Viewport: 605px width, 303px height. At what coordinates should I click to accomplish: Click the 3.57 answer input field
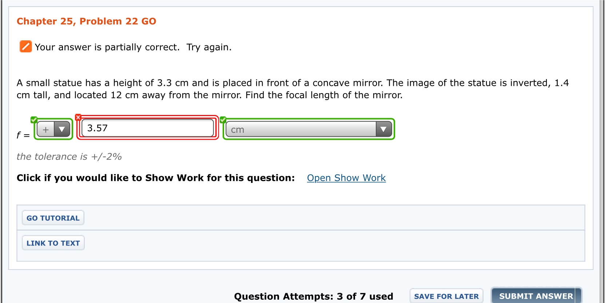[147, 128]
